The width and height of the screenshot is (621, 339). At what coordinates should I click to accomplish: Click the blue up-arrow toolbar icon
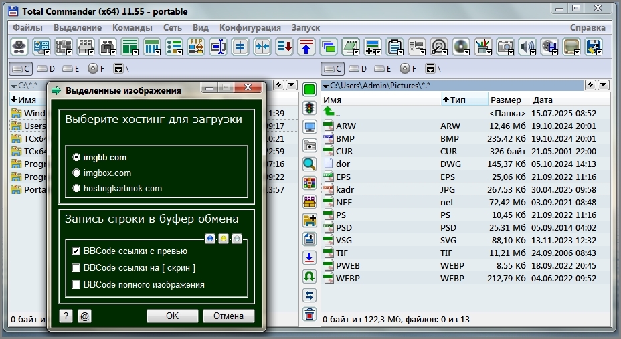(306, 47)
